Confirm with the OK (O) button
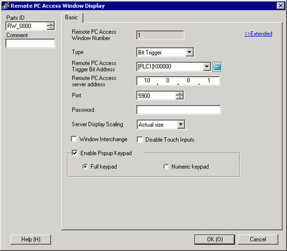This screenshot has height=251, width=287. click(x=215, y=240)
